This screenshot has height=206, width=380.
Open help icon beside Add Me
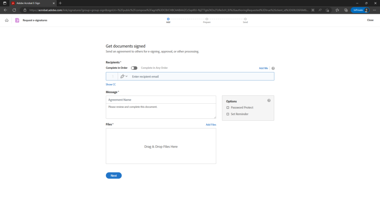click(x=273, y=68)
